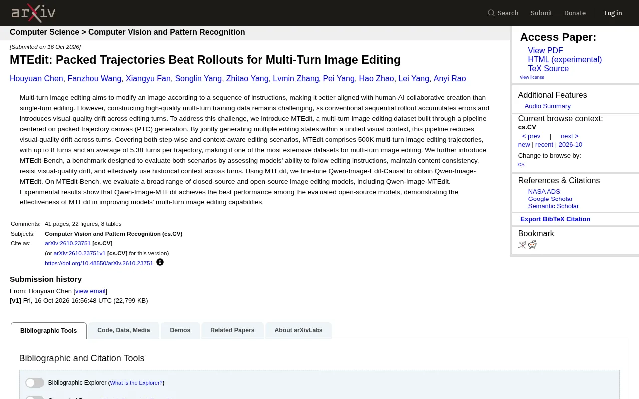Toggle the Bibliographic Explorer switch
The width and height of the screenshot is (639, 399).
(x=35, y=383)
